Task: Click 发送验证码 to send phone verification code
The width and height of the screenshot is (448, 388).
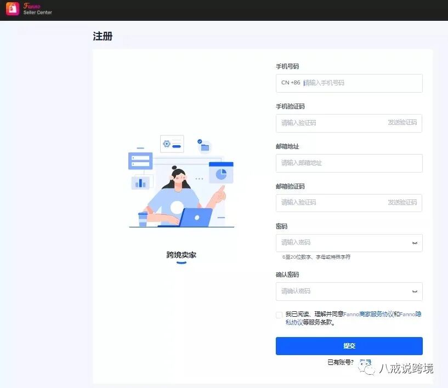Action: 404,123
